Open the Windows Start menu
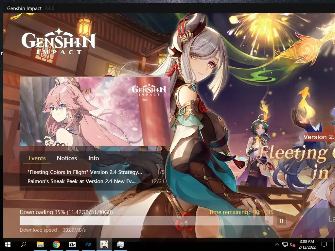The image size is (335, 251). (8, 244)
